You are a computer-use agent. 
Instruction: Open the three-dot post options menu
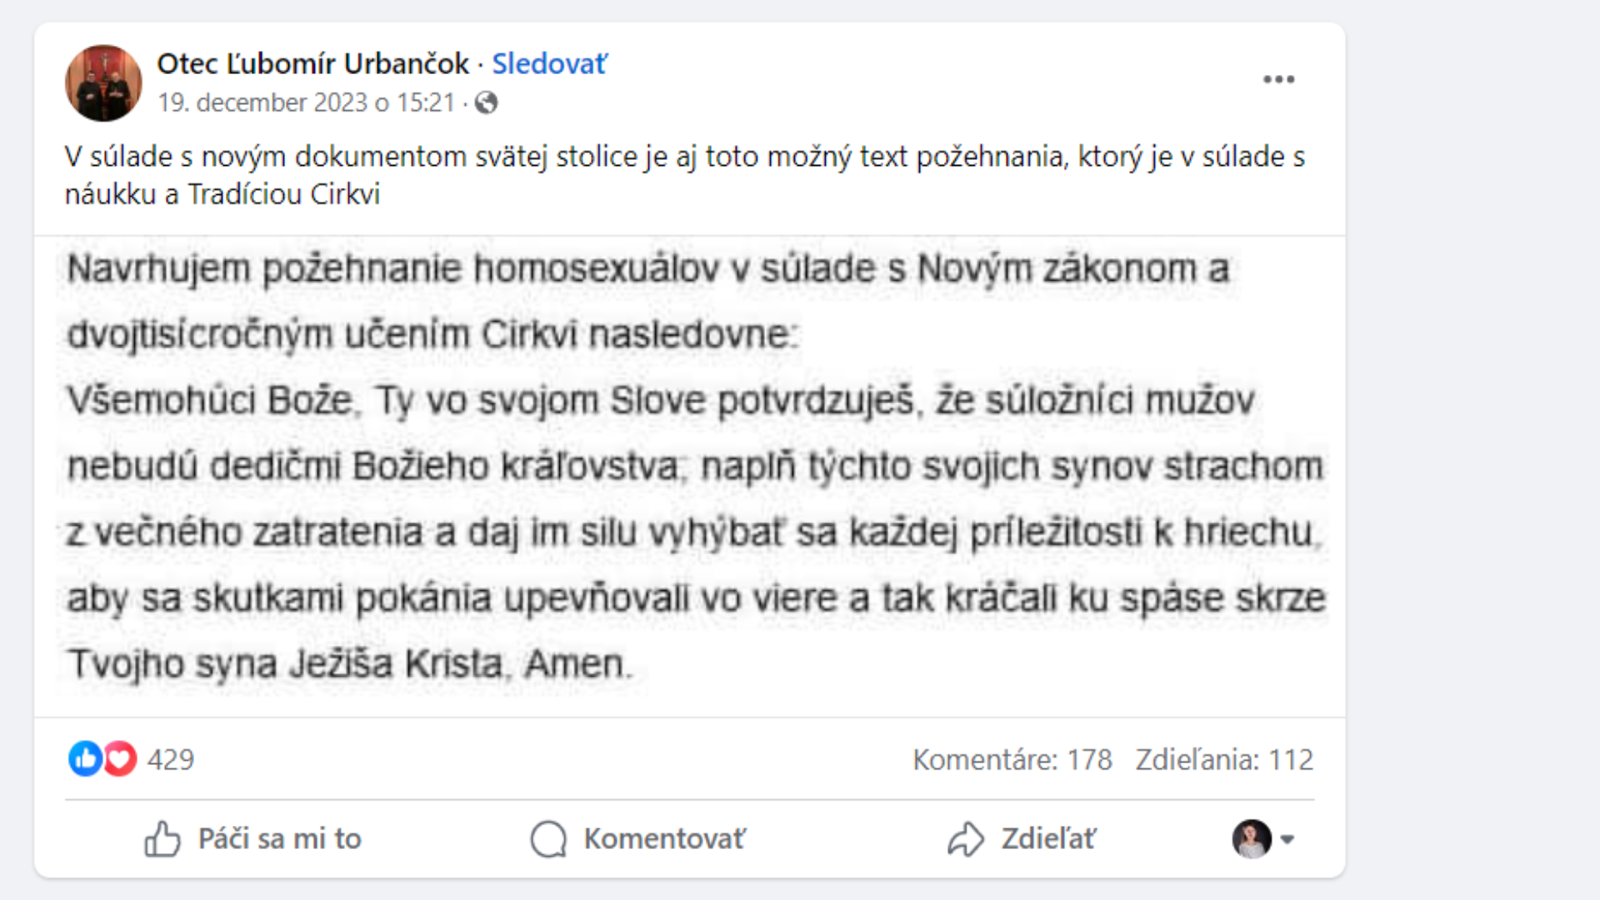pos(1278,80)
